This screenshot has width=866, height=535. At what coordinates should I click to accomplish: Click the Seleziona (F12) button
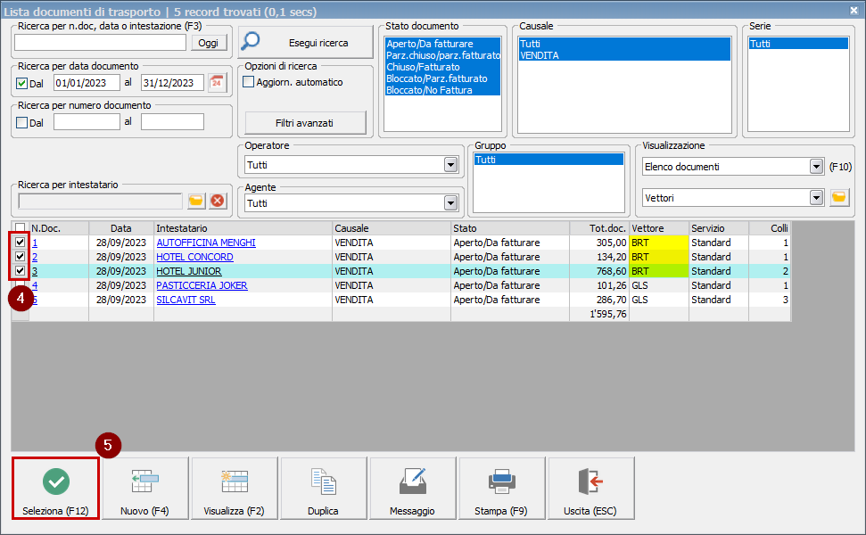56,489
